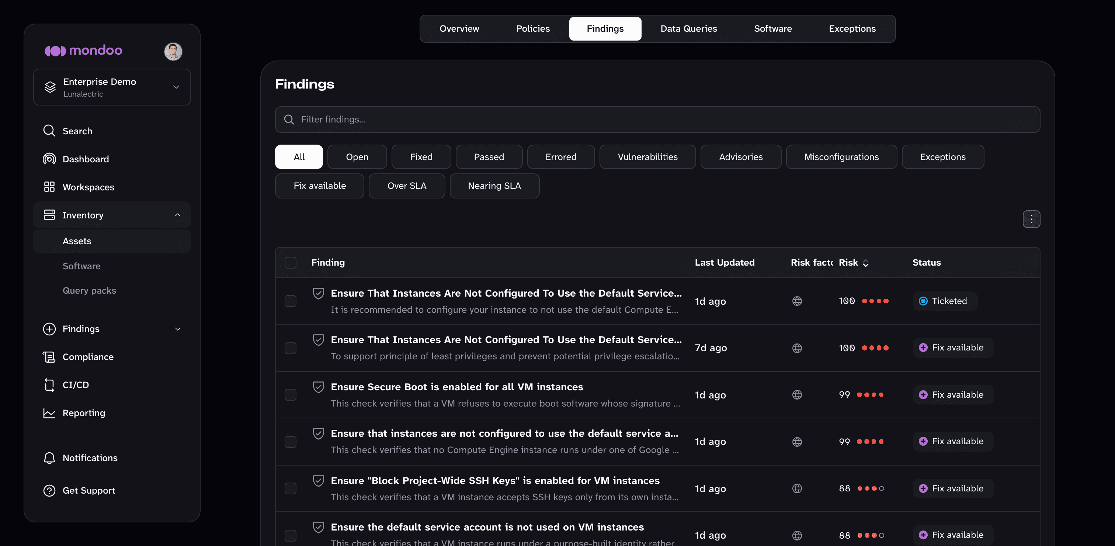Expand the Findings sidebar section chevron
The width and height of the screenshot is (1115, 546).
coord(177,329)
